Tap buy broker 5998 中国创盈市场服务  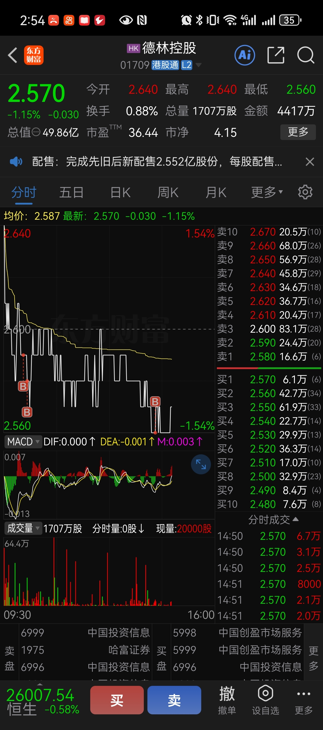[x=237, y=632]
